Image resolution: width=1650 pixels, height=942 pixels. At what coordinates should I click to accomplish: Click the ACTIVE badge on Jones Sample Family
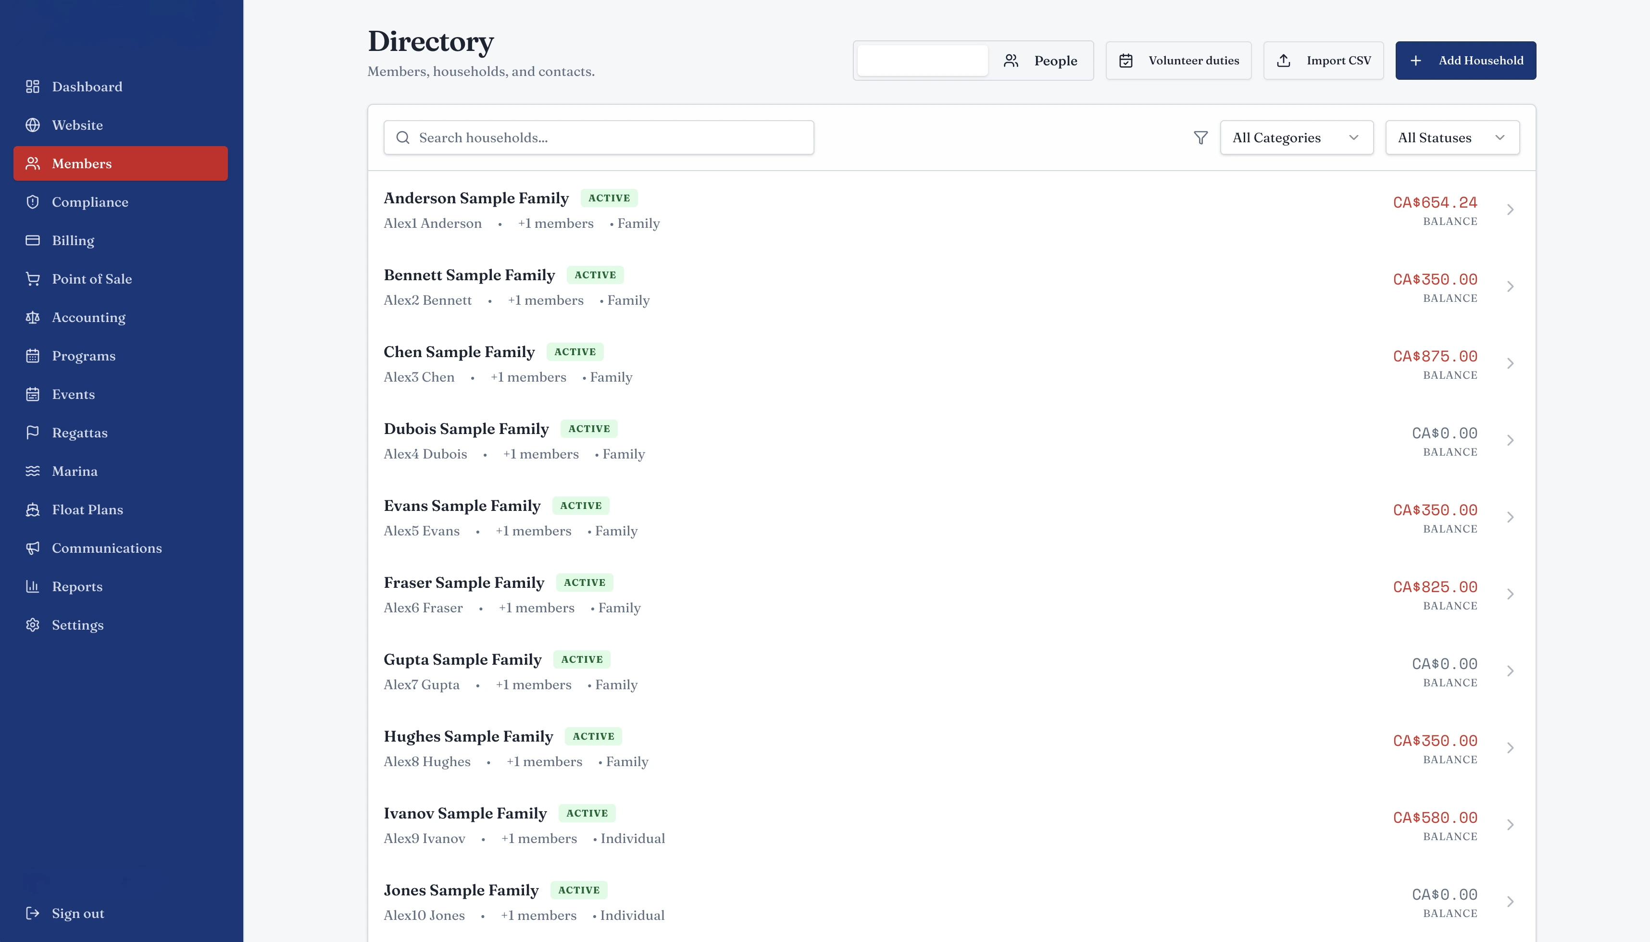(x=579, y=890)
